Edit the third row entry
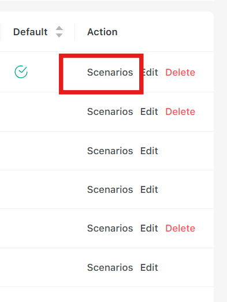227x302 pixels. pos(149,151)
